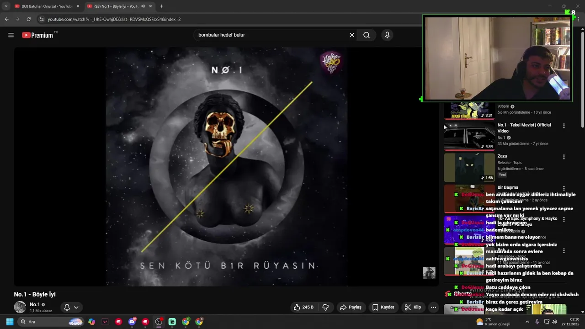
Task: Open the Zaza video title
Action: (502, 156)
